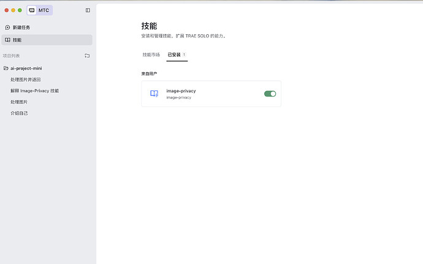The image size is (423, 264).
Task: Minimize the window with the yellow button
Action: click(x=13, y=10)
